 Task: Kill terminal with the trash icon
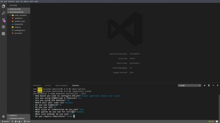[209, 85]
